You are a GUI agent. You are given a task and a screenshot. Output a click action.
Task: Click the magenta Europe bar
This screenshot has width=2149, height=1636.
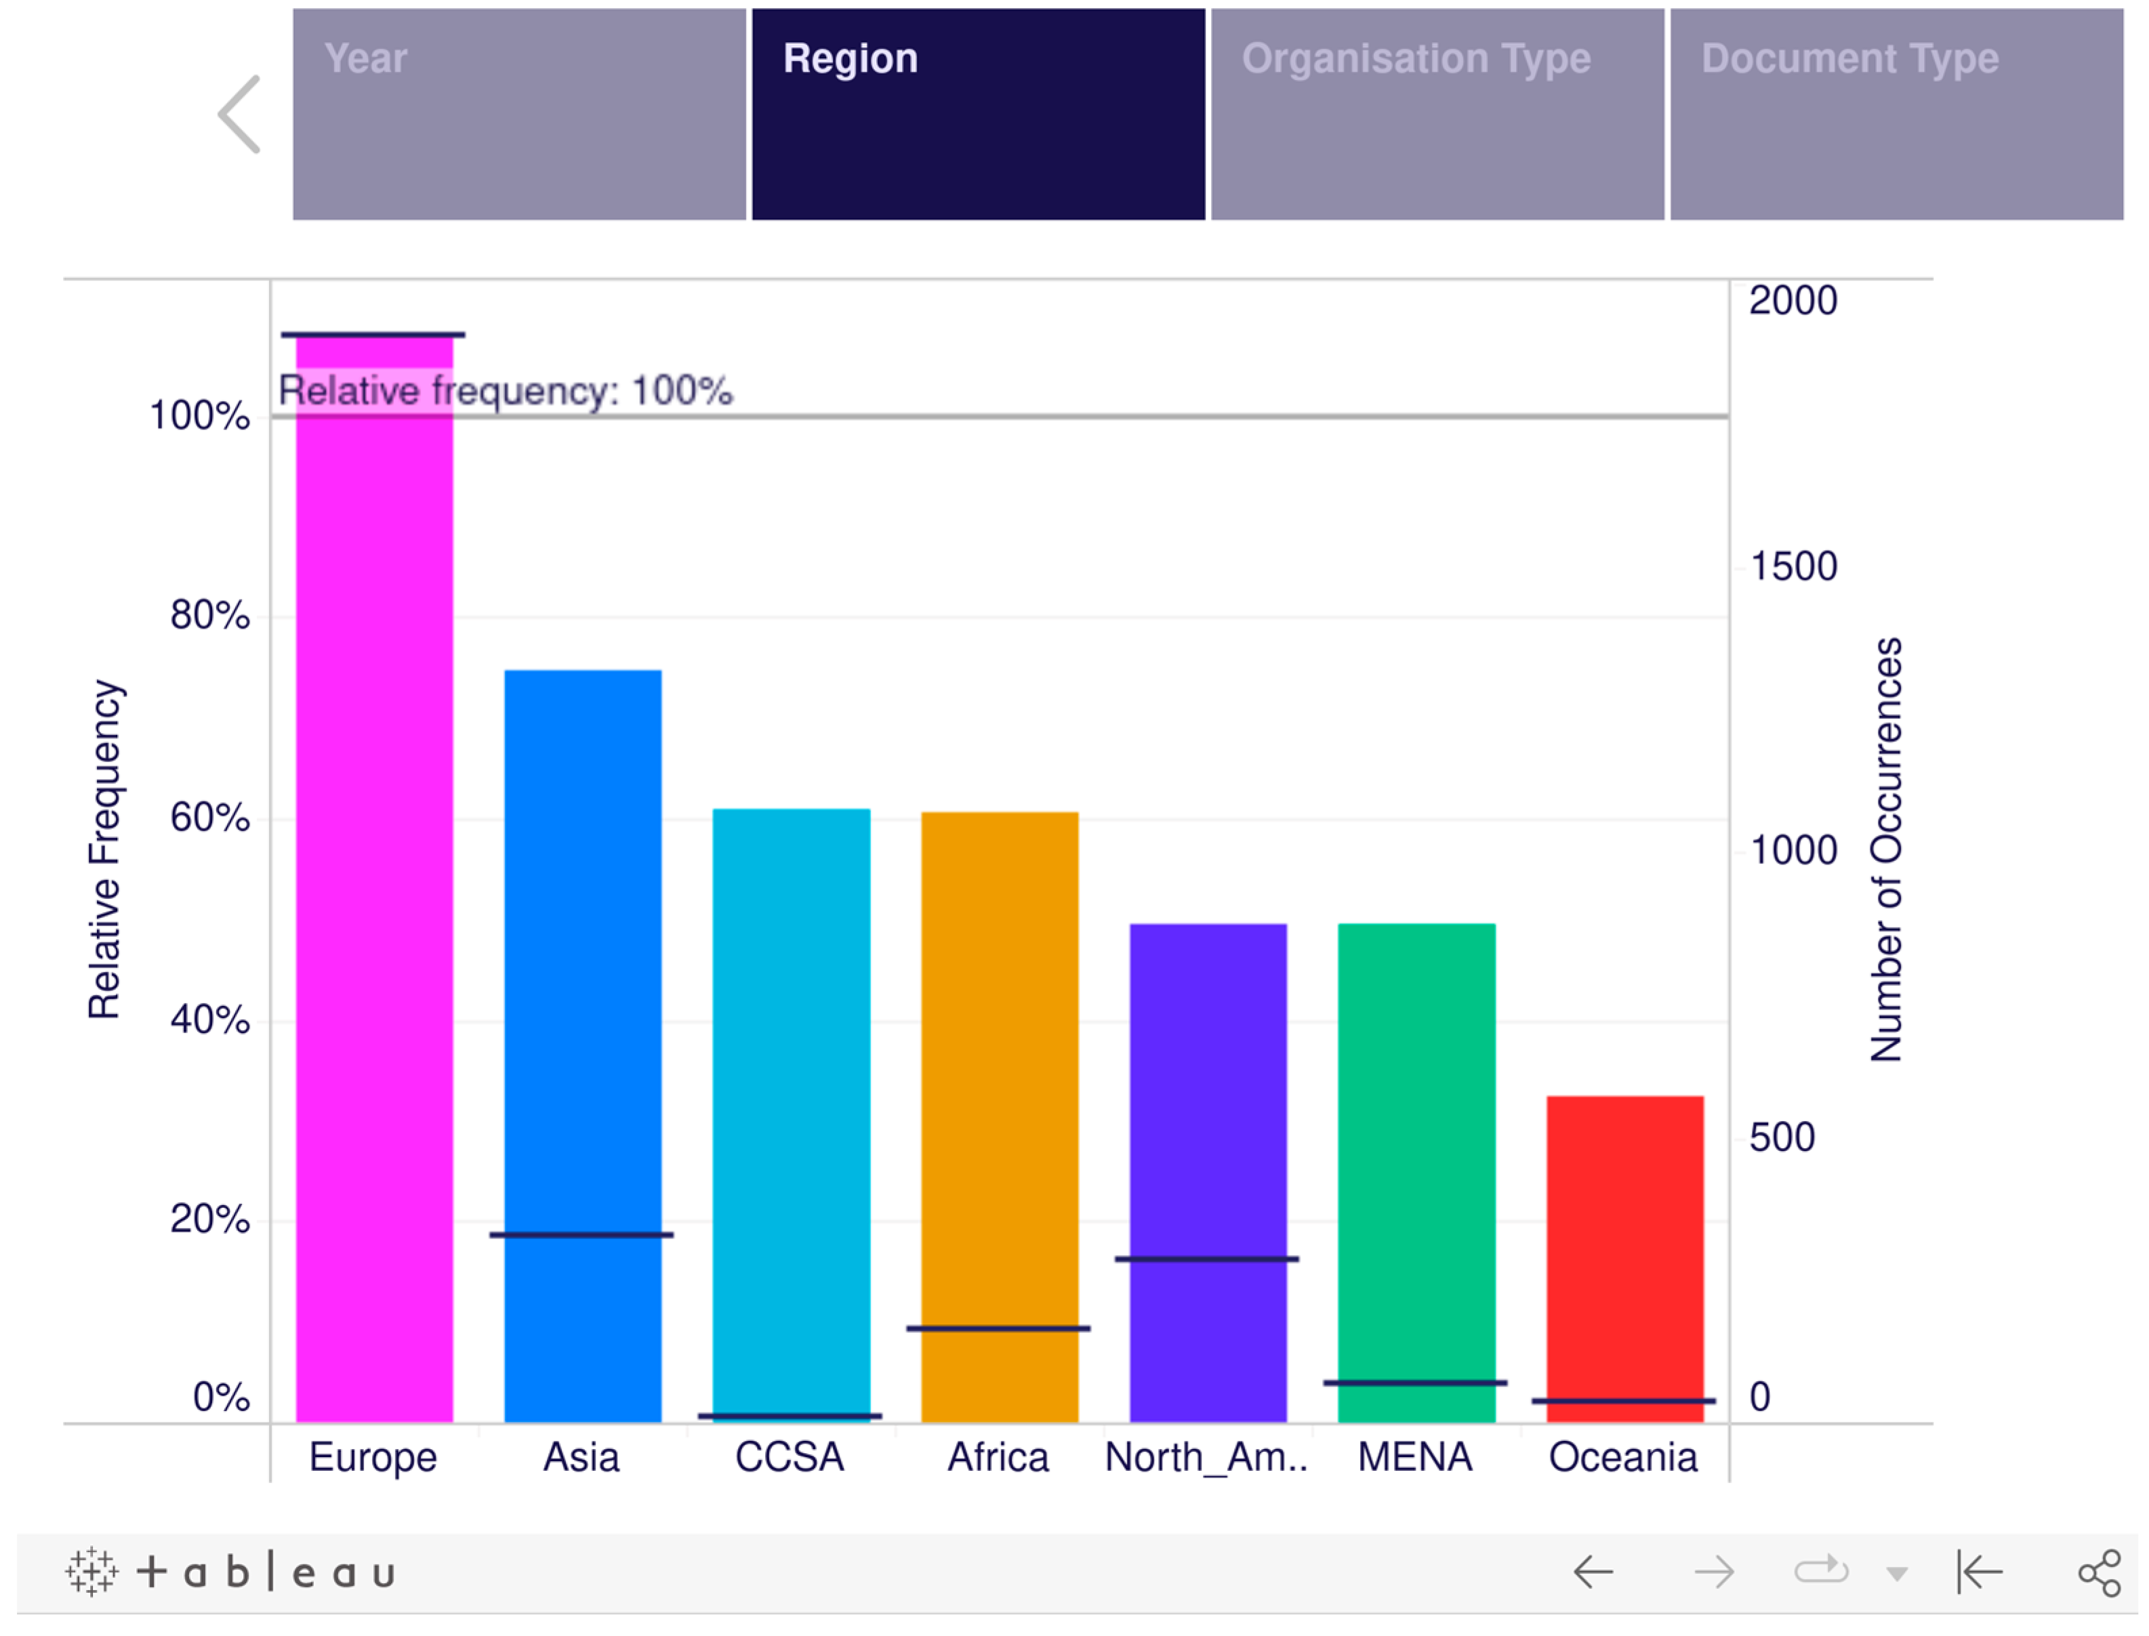click(374, 877)
